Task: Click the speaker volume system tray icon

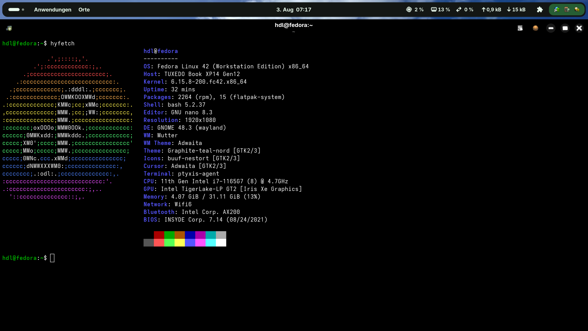Action: point(567,10)
